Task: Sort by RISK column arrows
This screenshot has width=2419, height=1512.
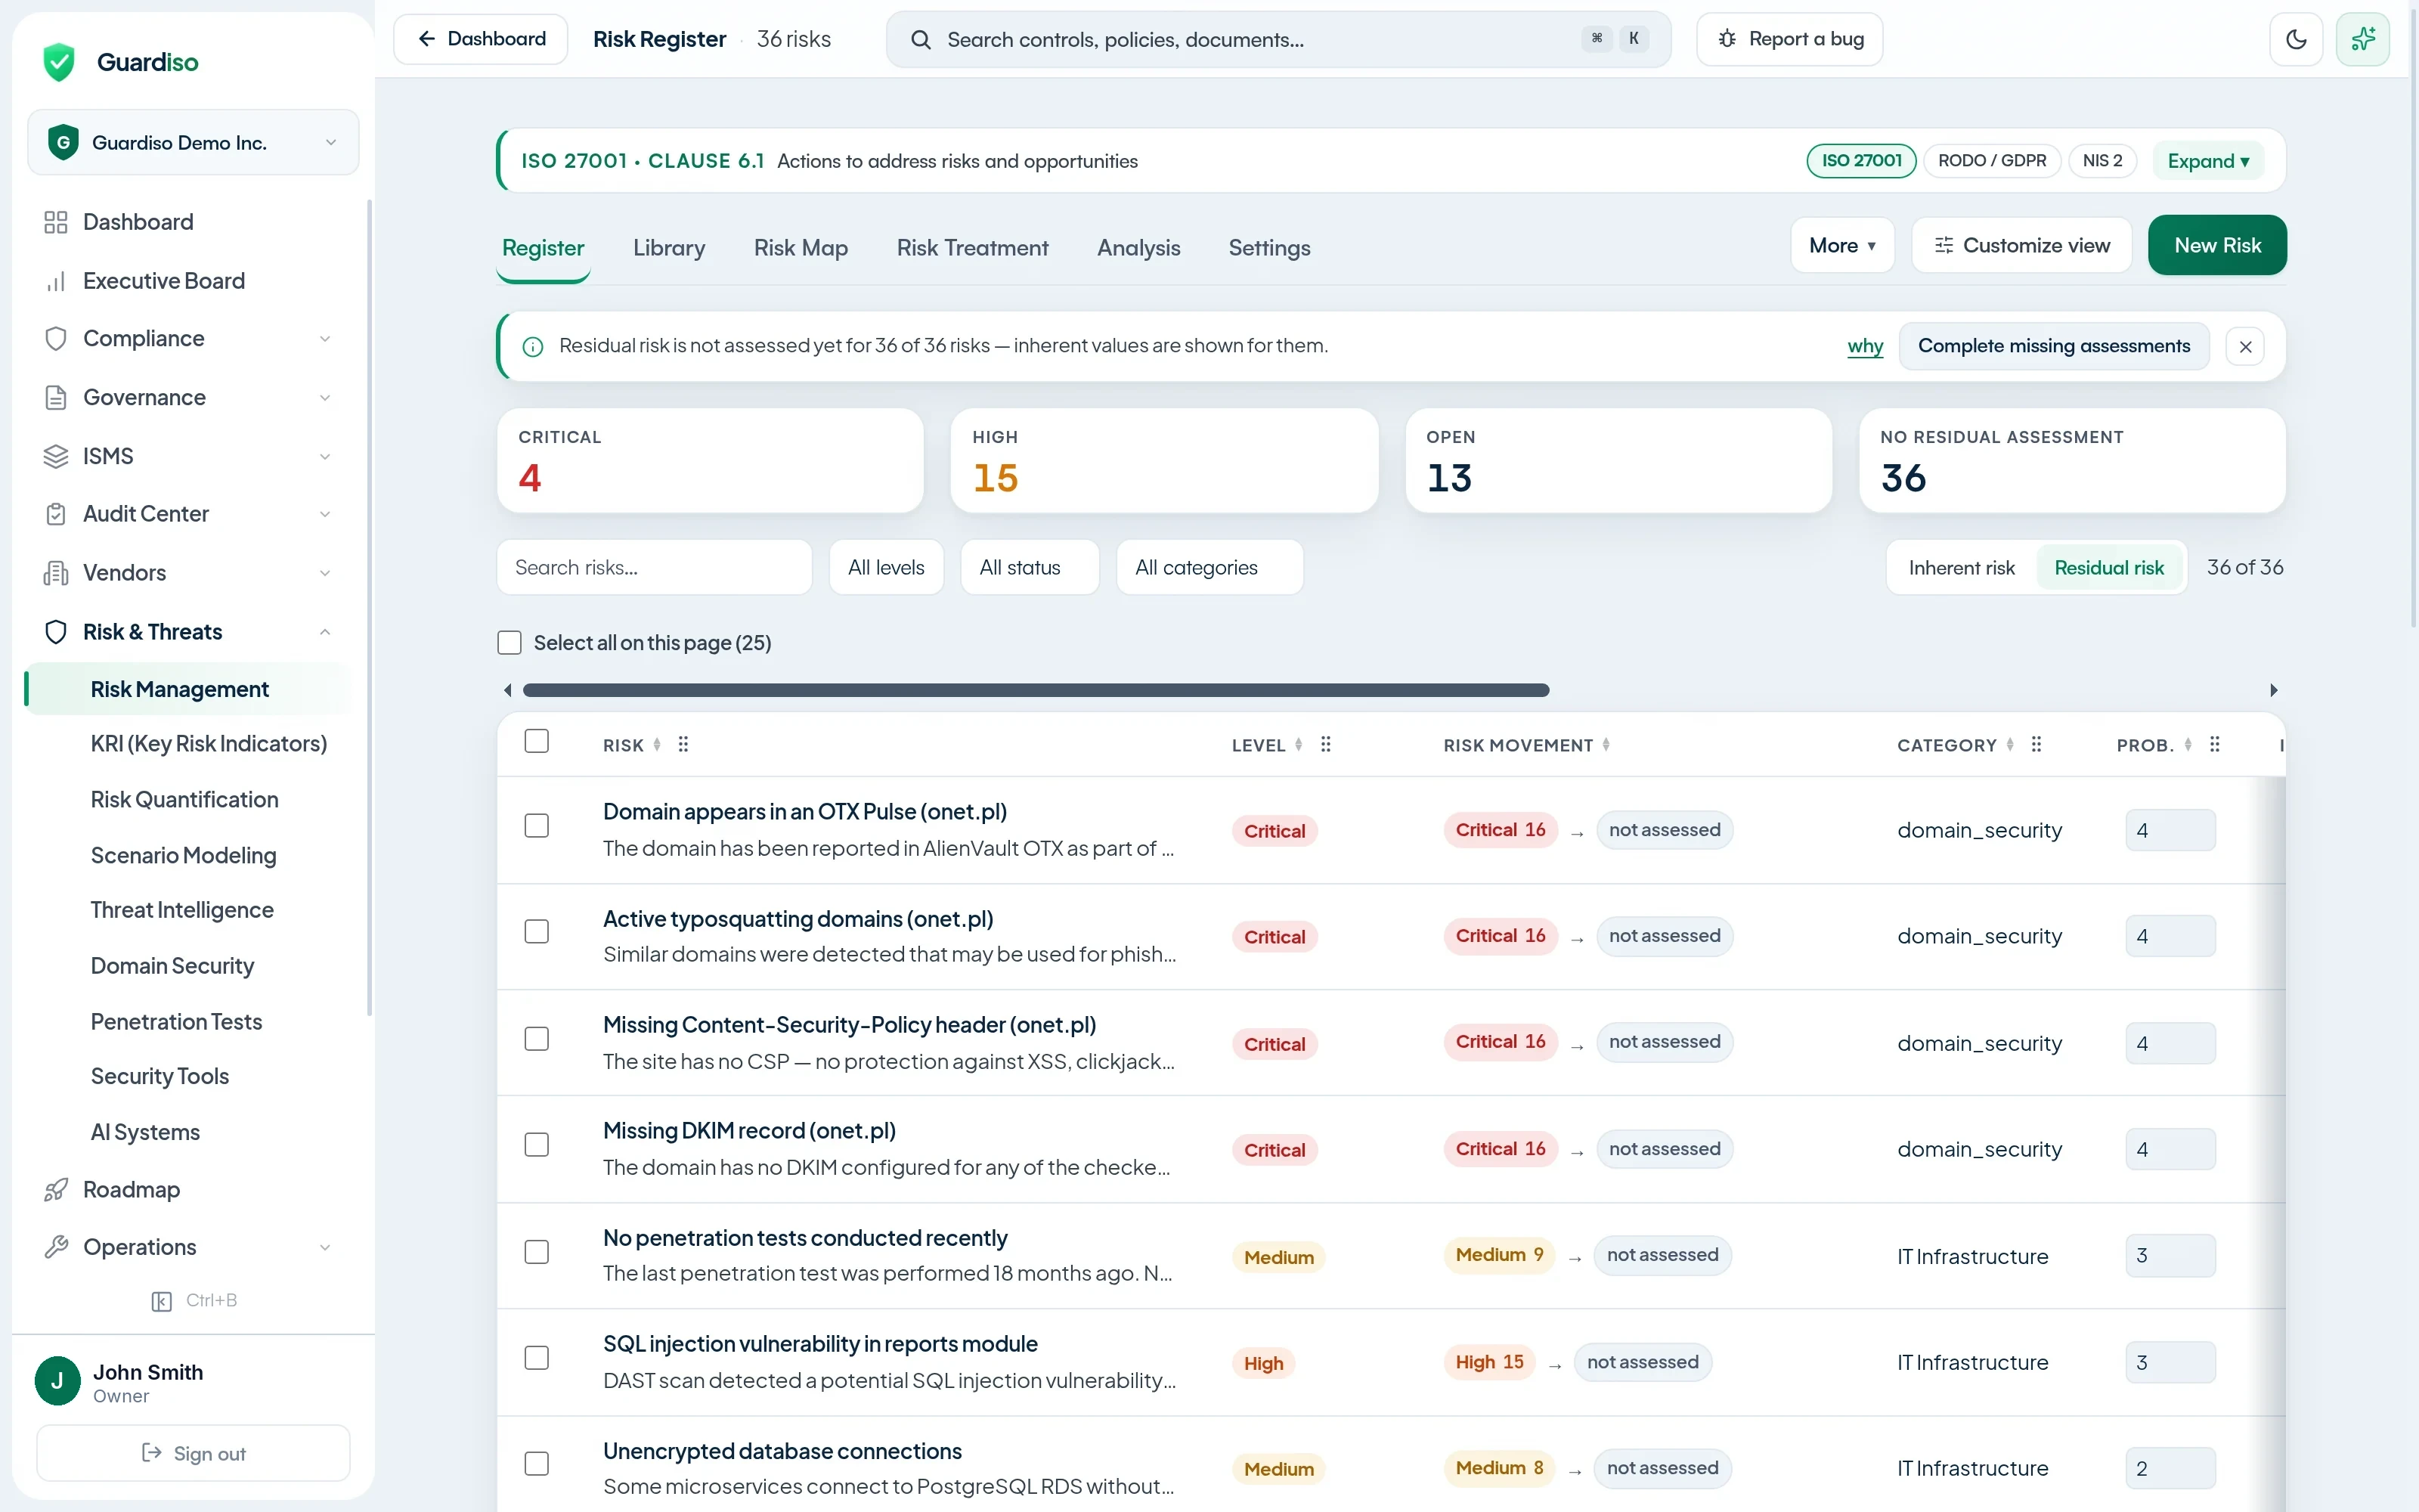Action: pyautogui.click(x=657, y=745)
